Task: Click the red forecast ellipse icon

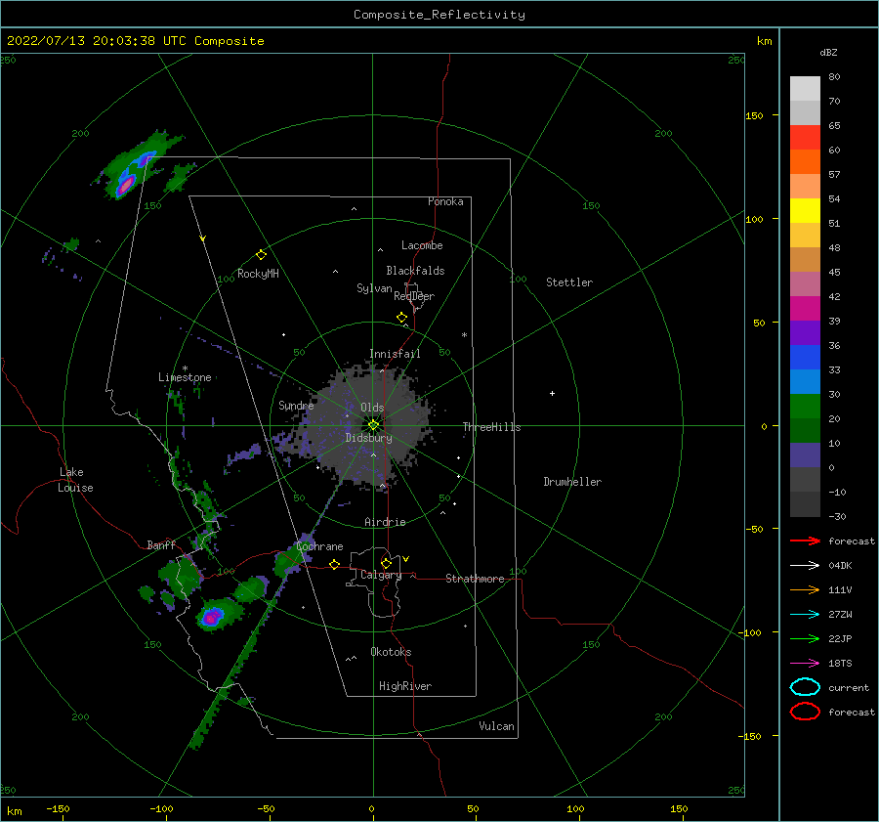Action: click(805, 712)
